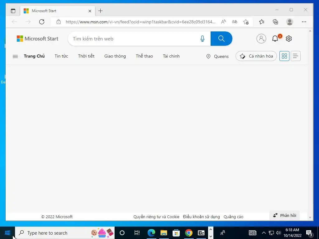This screenshot has height=239, width=319.
Task: Click the Phản hồi feedback button
Action: click(285, 215)
